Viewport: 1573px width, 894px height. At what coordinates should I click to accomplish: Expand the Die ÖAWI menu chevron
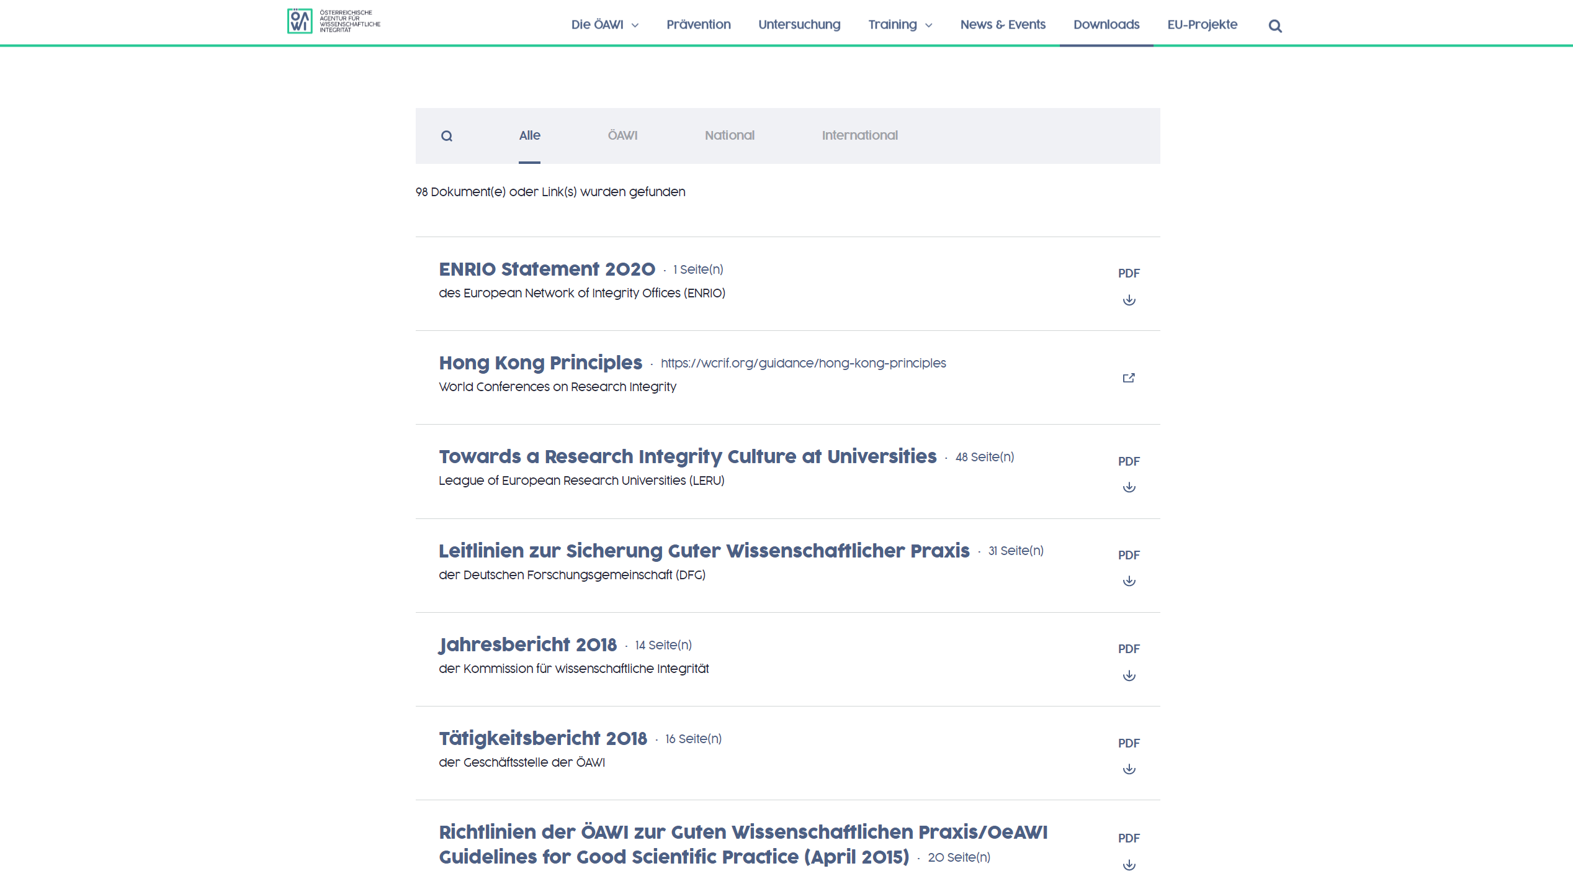coord(635,25)
